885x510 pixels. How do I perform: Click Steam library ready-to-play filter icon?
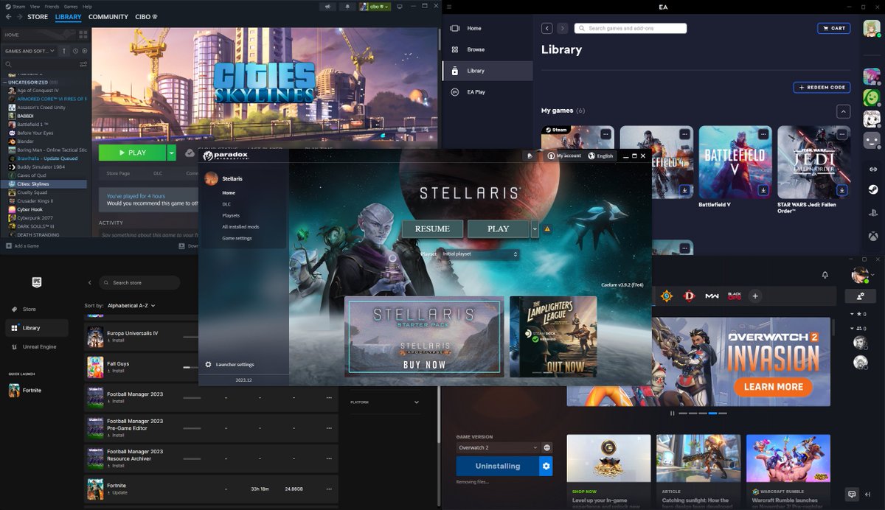(84, 51)
